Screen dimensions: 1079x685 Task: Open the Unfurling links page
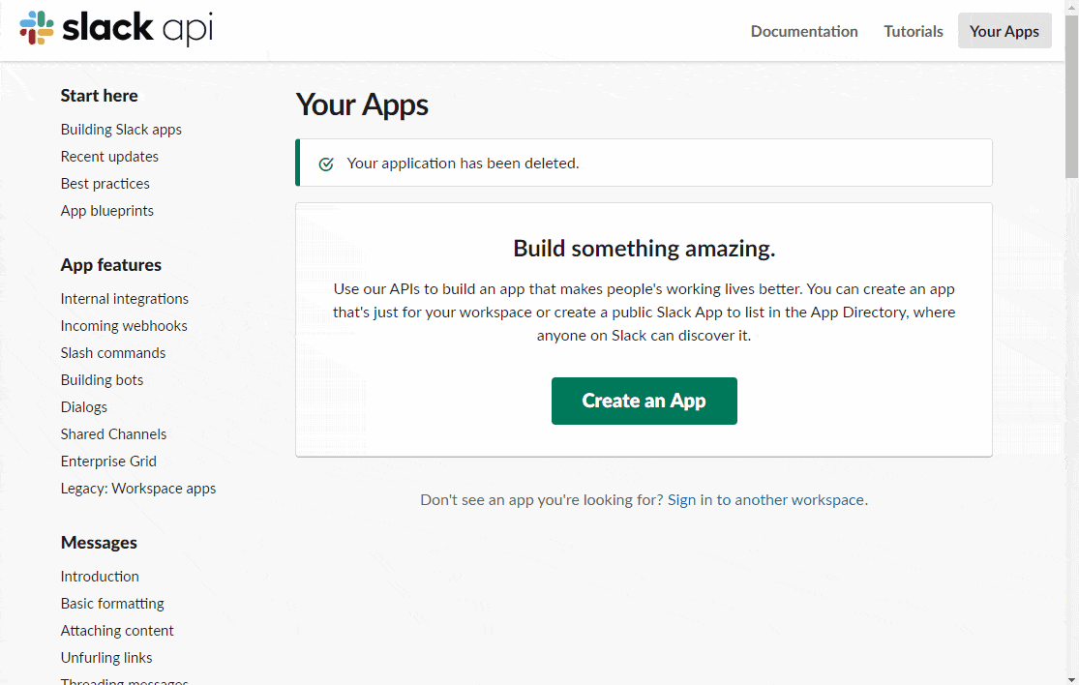point(106,658)
